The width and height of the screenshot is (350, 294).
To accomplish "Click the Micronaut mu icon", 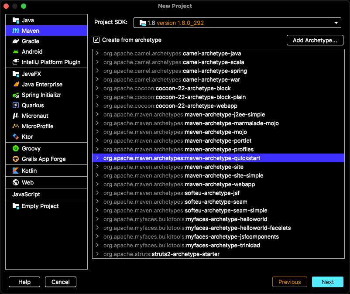I will pyautogui.click(x=16, y=116).
